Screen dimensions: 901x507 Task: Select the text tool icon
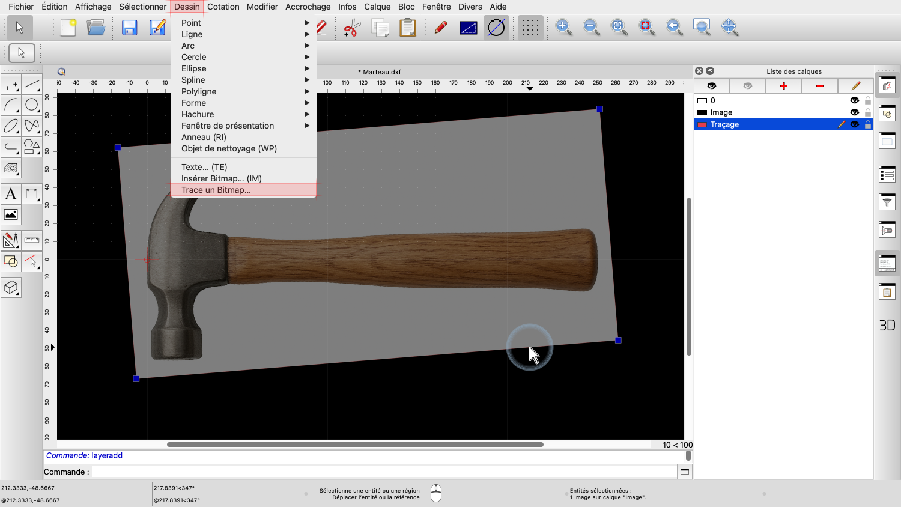[11, 194]
